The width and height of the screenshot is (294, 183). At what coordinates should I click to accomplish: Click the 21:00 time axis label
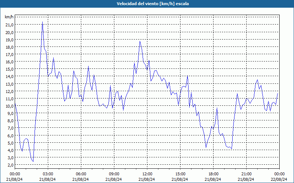pos(246,174)
